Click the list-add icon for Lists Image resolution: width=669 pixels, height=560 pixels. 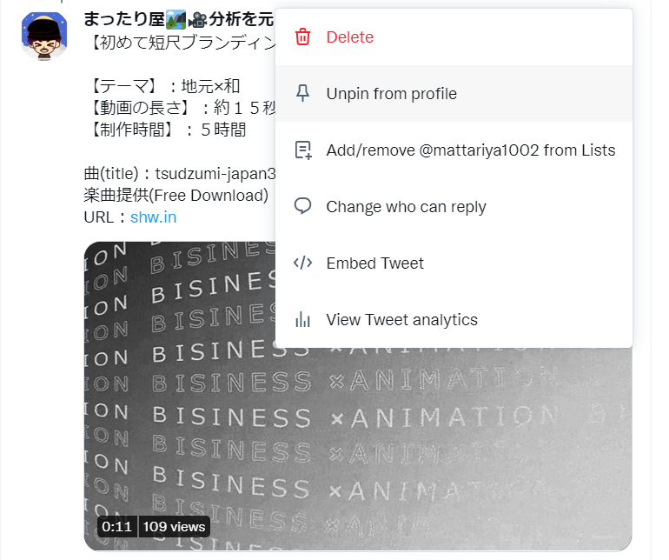click(x=303, y=150)
